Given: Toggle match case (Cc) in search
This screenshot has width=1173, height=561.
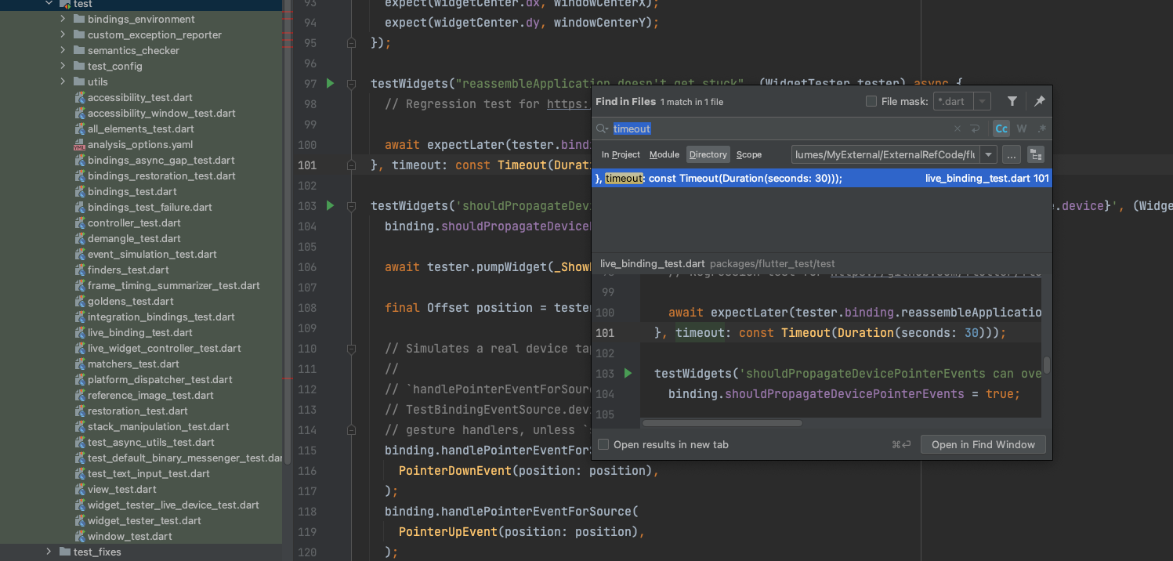Looking at the screenshot, I should [1001, 128].
